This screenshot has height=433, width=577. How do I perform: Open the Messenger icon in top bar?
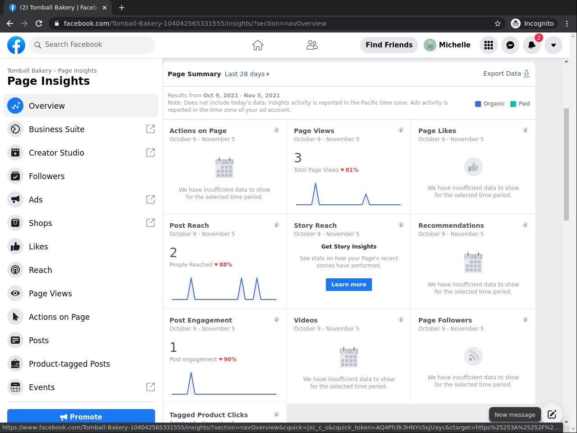(x=510, y=45)
